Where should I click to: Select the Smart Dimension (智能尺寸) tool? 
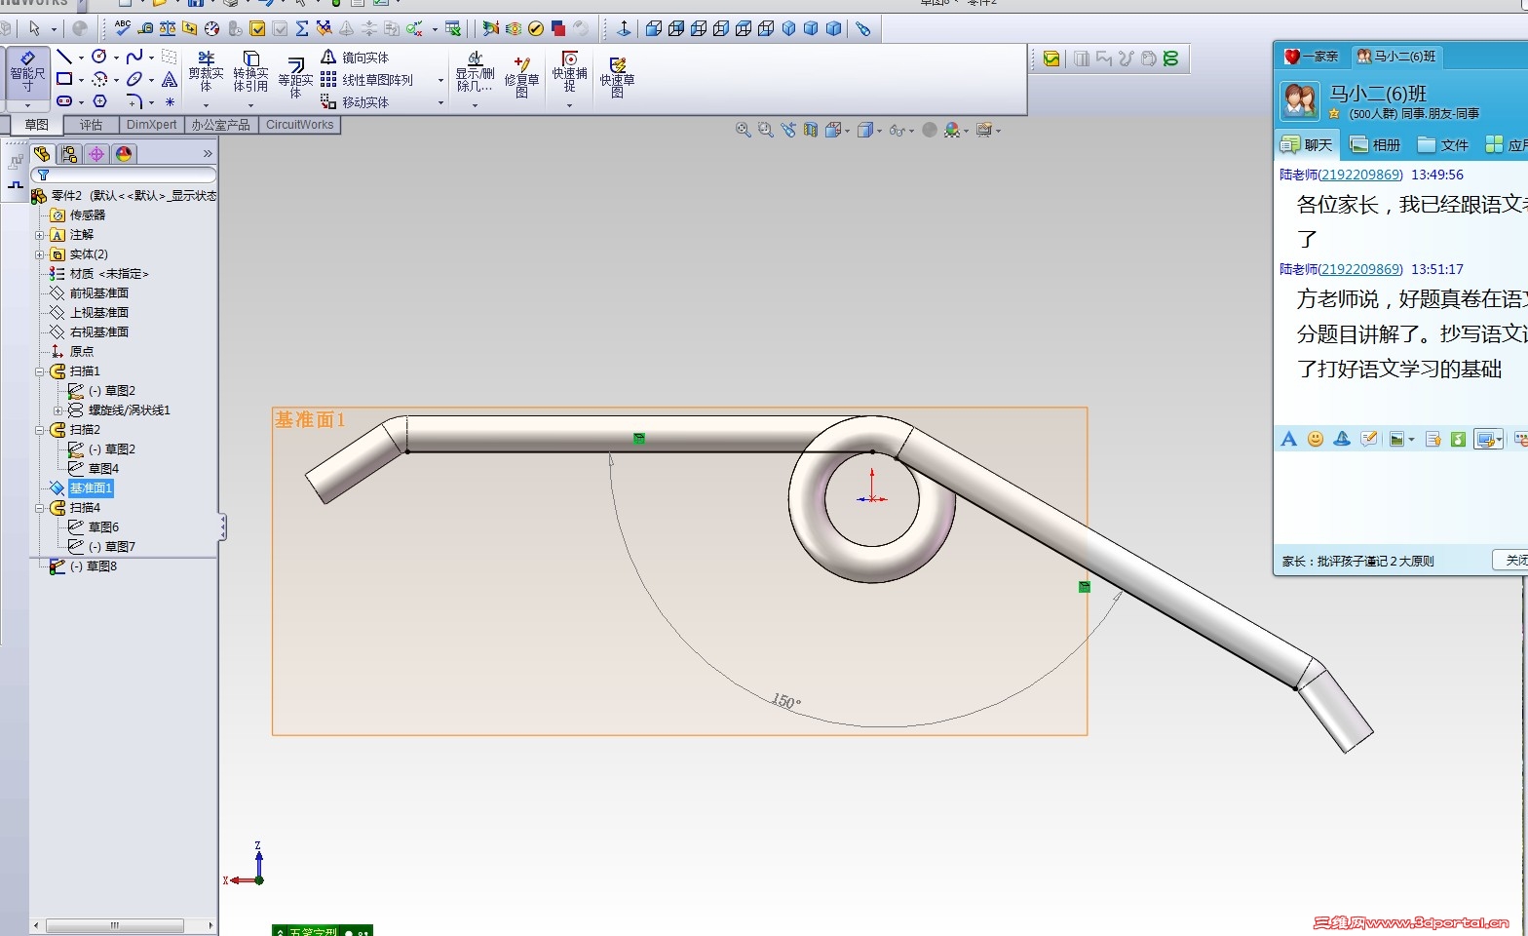[27, 72]
